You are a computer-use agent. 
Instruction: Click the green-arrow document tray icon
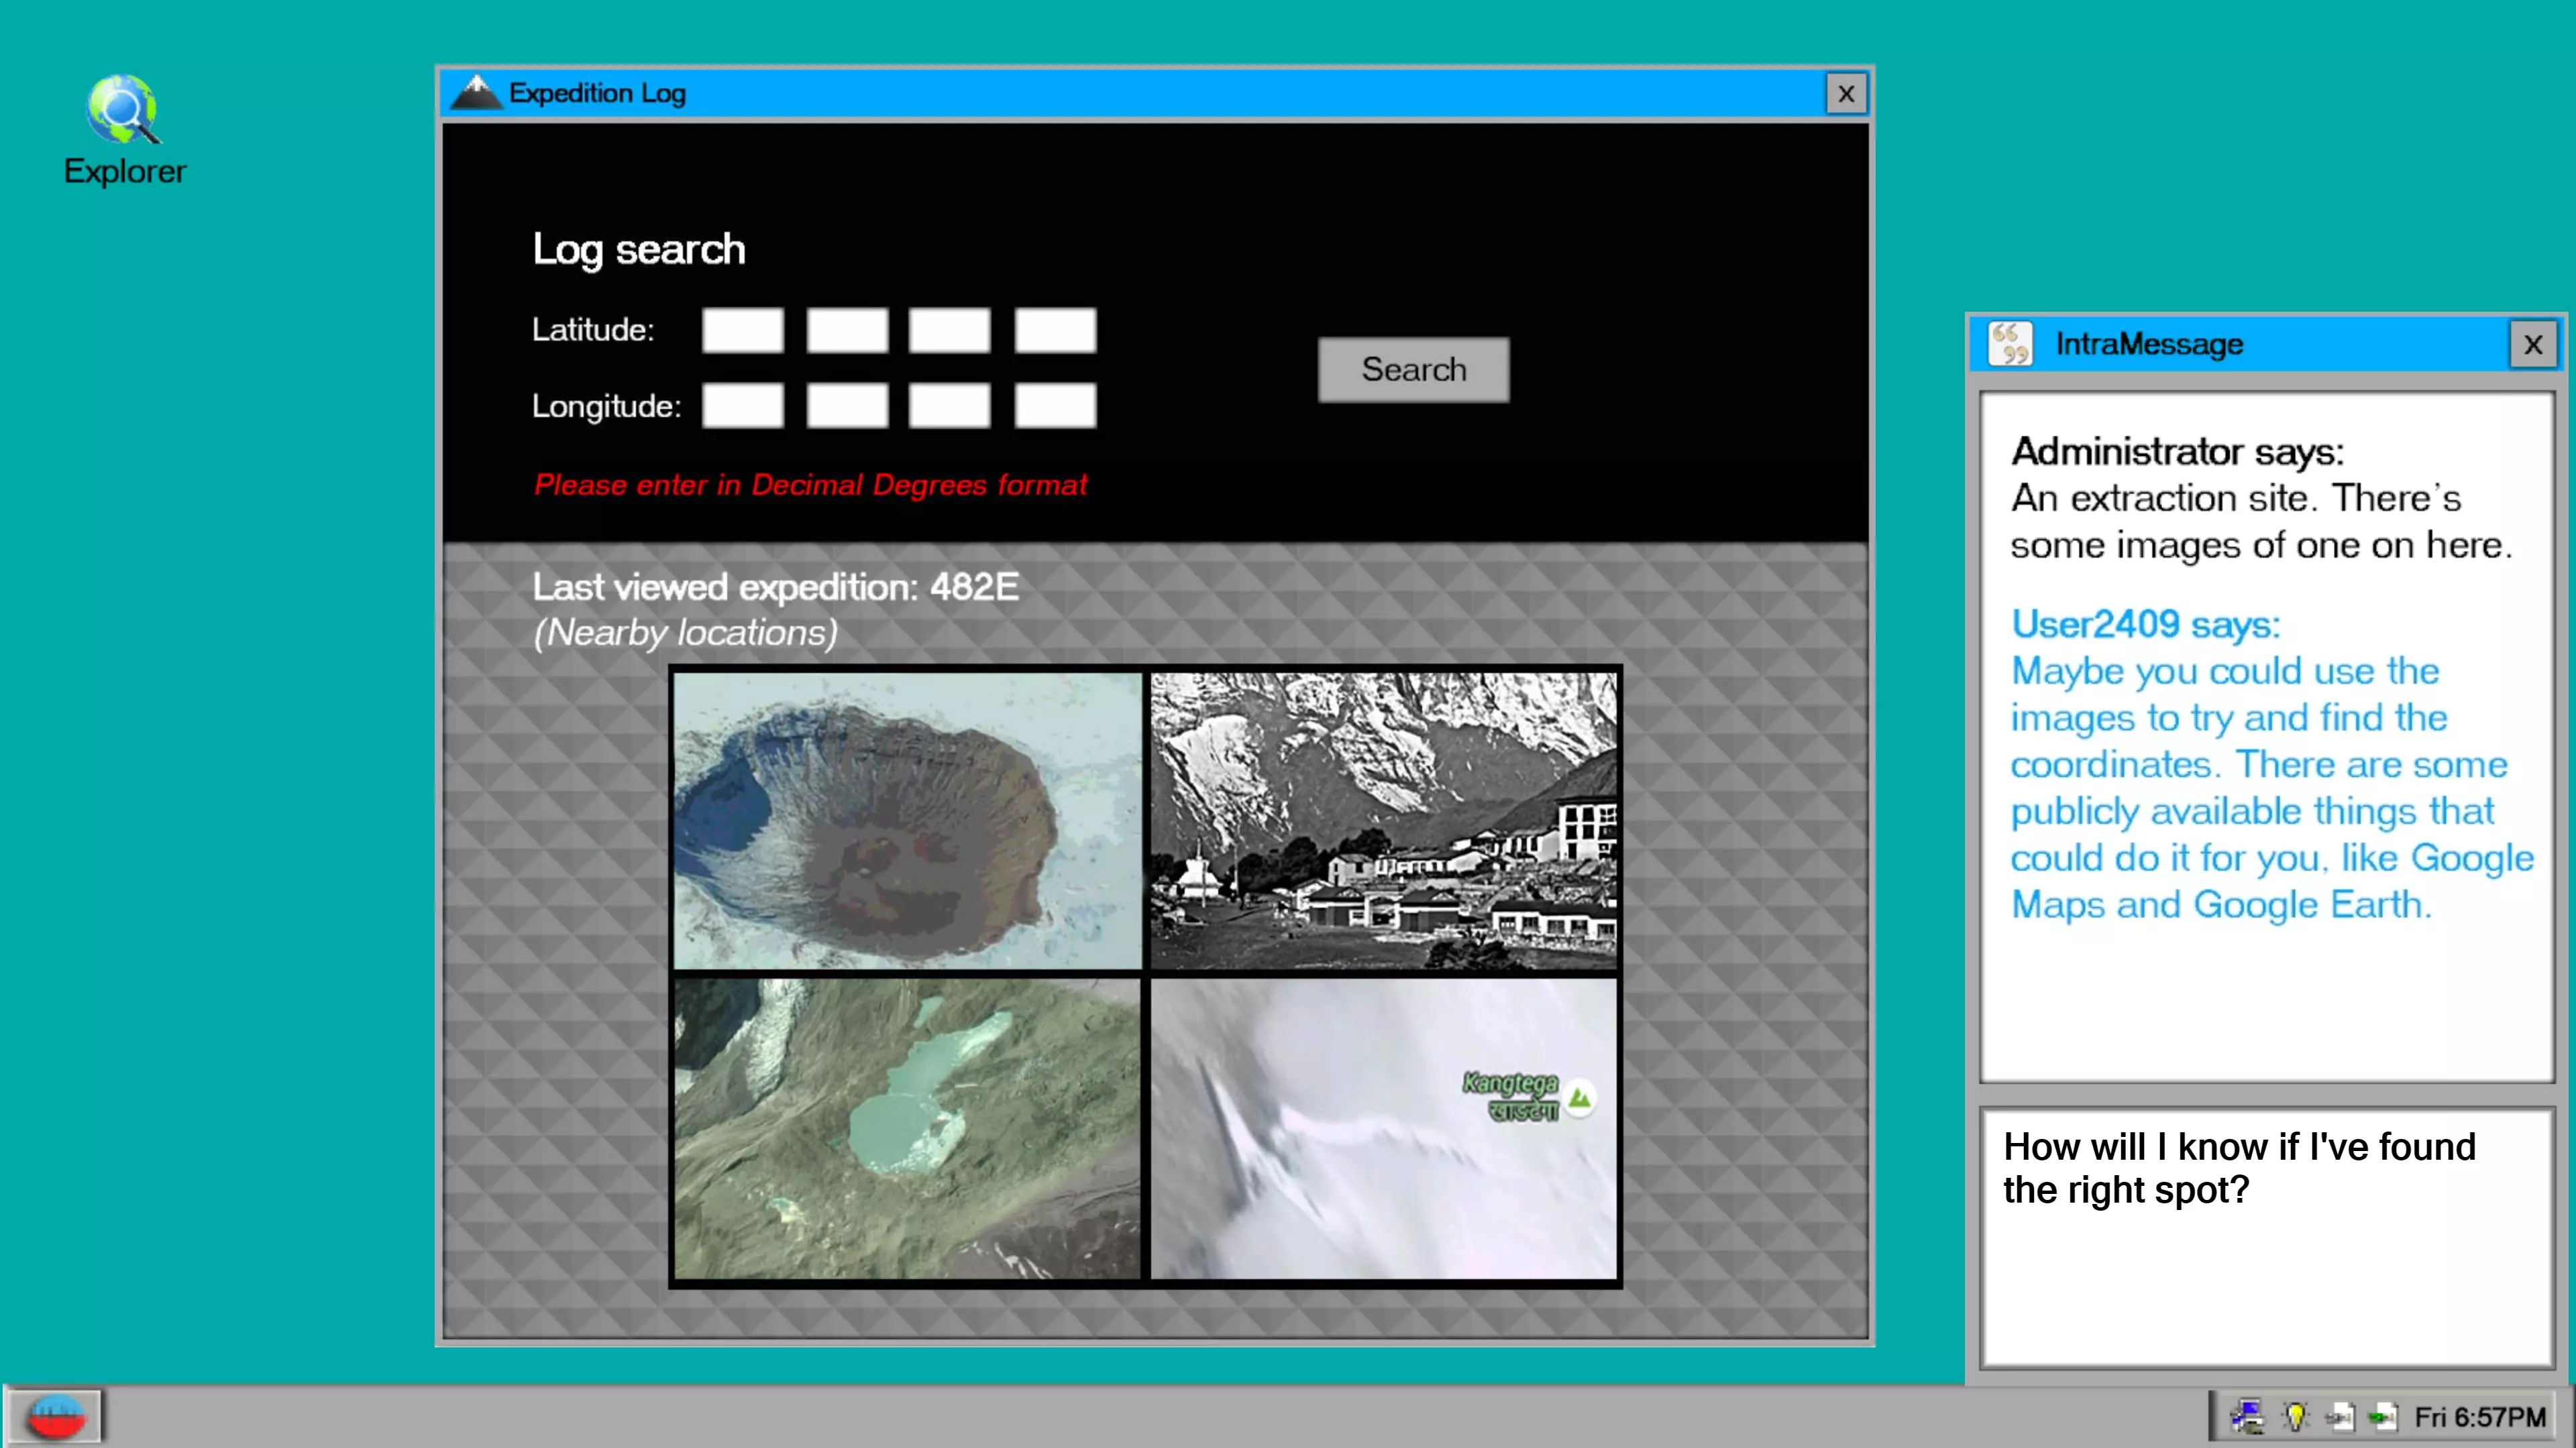[x=2384, y=1416]
